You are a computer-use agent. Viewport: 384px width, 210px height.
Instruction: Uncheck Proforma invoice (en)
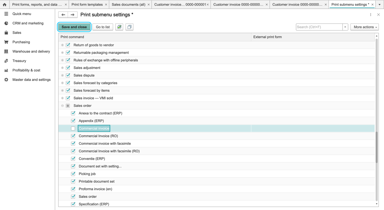coord(73,189)
